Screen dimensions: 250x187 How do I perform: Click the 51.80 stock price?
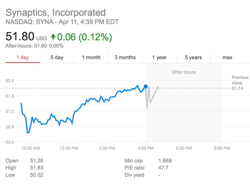pos(20,37)
